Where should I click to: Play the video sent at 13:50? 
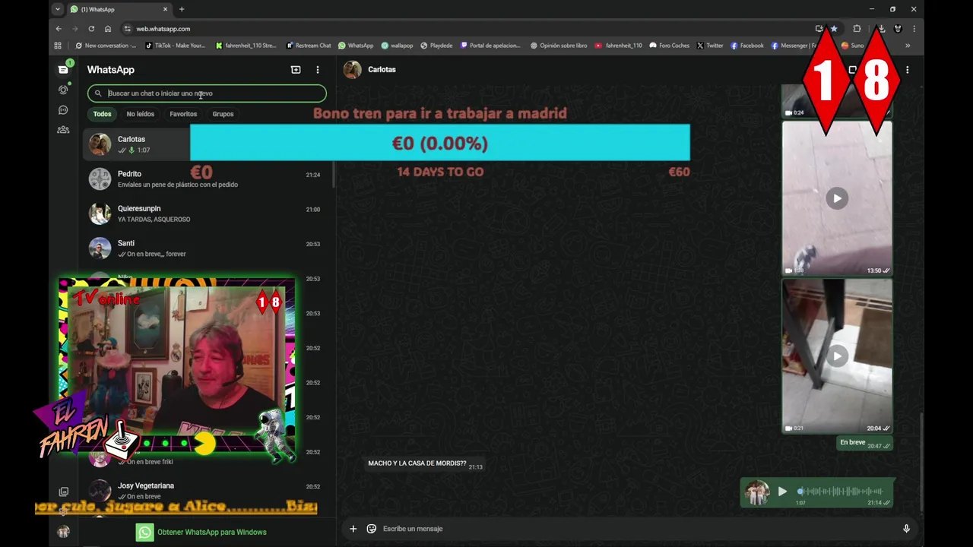[837, 198]
